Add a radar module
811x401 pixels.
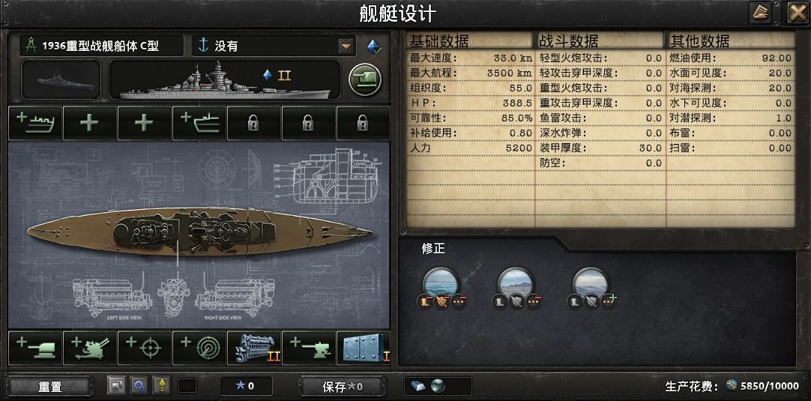[199, 349]
